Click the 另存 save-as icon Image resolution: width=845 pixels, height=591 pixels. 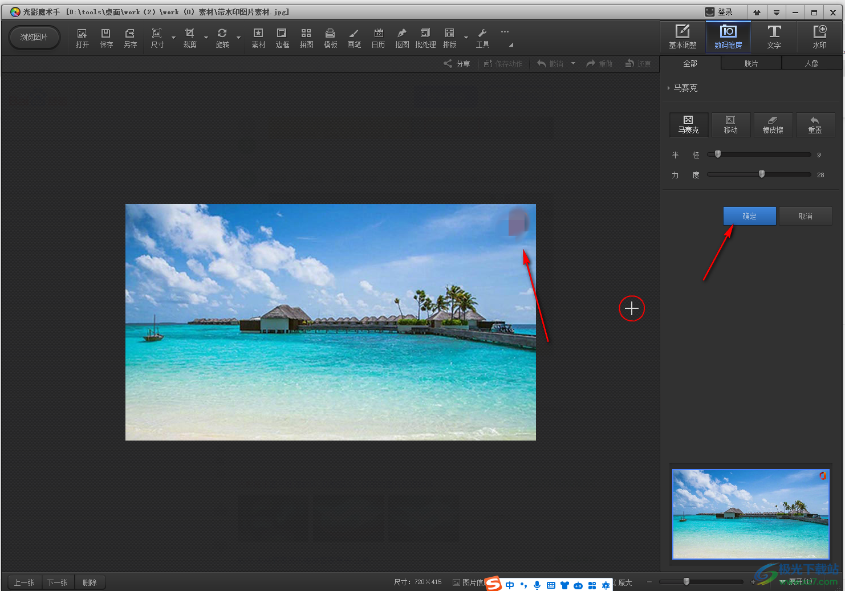pos(130,38)
